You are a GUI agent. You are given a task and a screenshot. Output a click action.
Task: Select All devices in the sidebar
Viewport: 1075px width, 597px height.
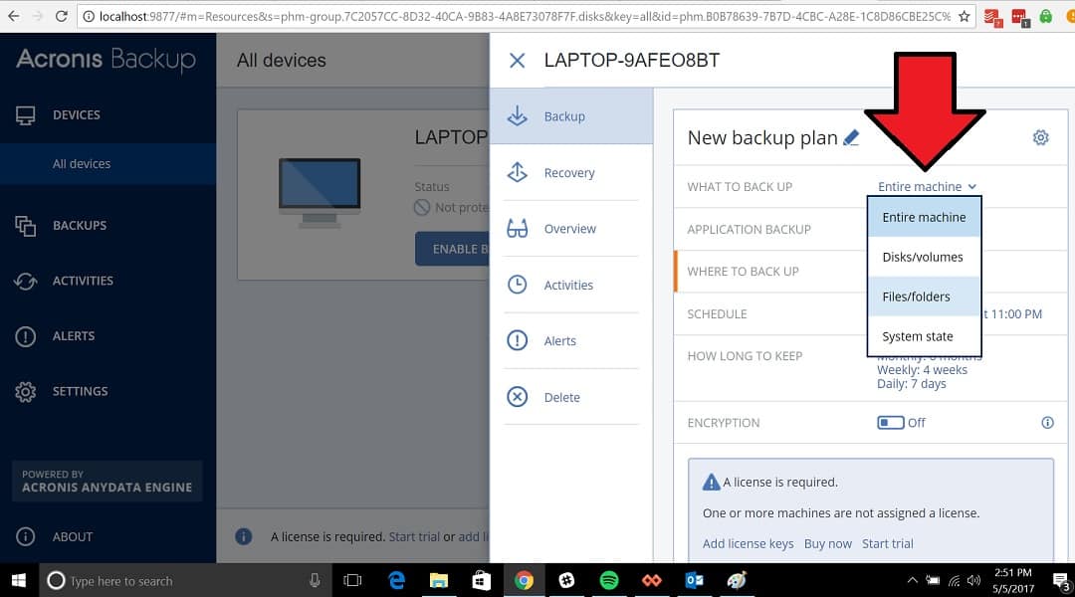[107, 164]
